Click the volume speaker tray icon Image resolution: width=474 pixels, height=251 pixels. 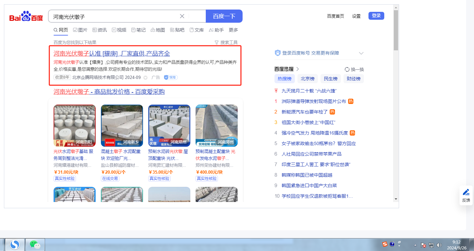click(439, 245)
